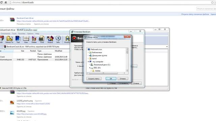Expand the Adobe folder node arrow
This screenshot has height=121, width=216.
pyautogui.click(x=91, y=71)
